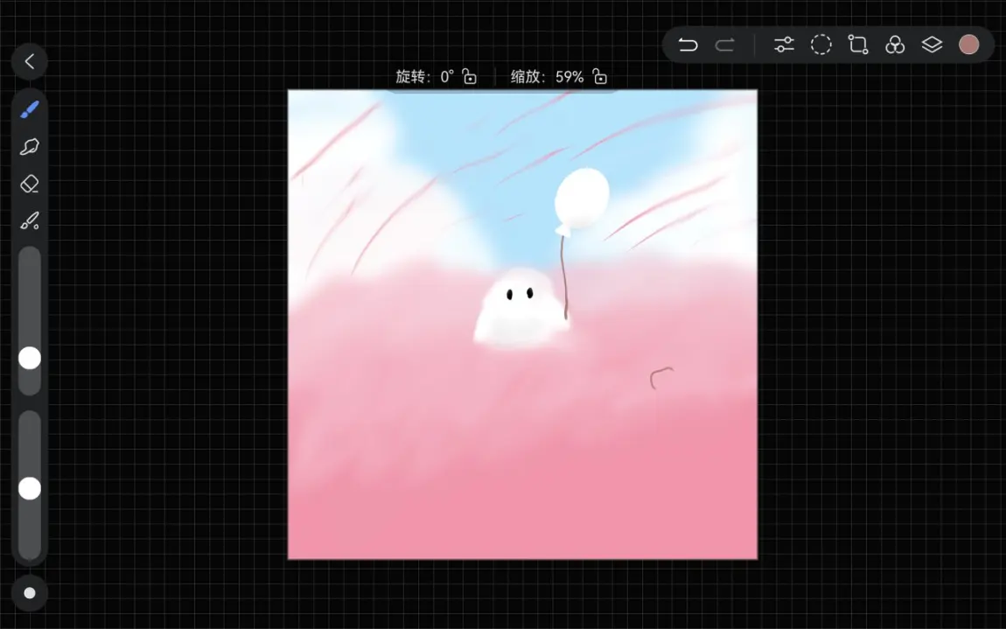Click the white balloon on the canvas

582,198
